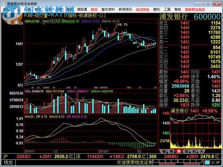Viewport: 223px width, 167px height.
Task: Select the 买三 1440 bid row
Action: 190,57
